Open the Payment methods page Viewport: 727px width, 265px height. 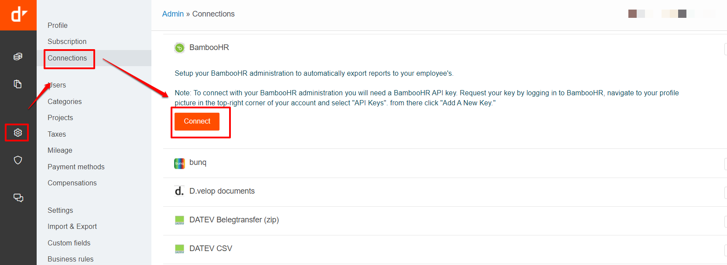point(76,167)
